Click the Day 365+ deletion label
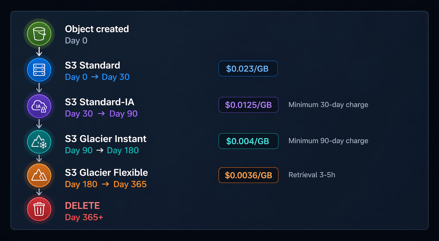Viewport: 439px width, 241px height. [84, 217]
